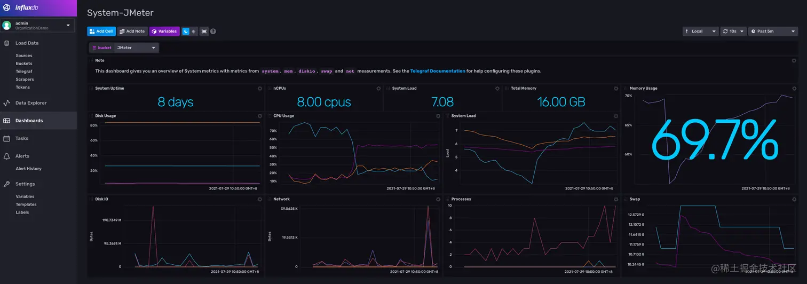Viewport: 807px width, 284px height.
Task: Open Telegraf under Load Data
Action: (24, 72)
